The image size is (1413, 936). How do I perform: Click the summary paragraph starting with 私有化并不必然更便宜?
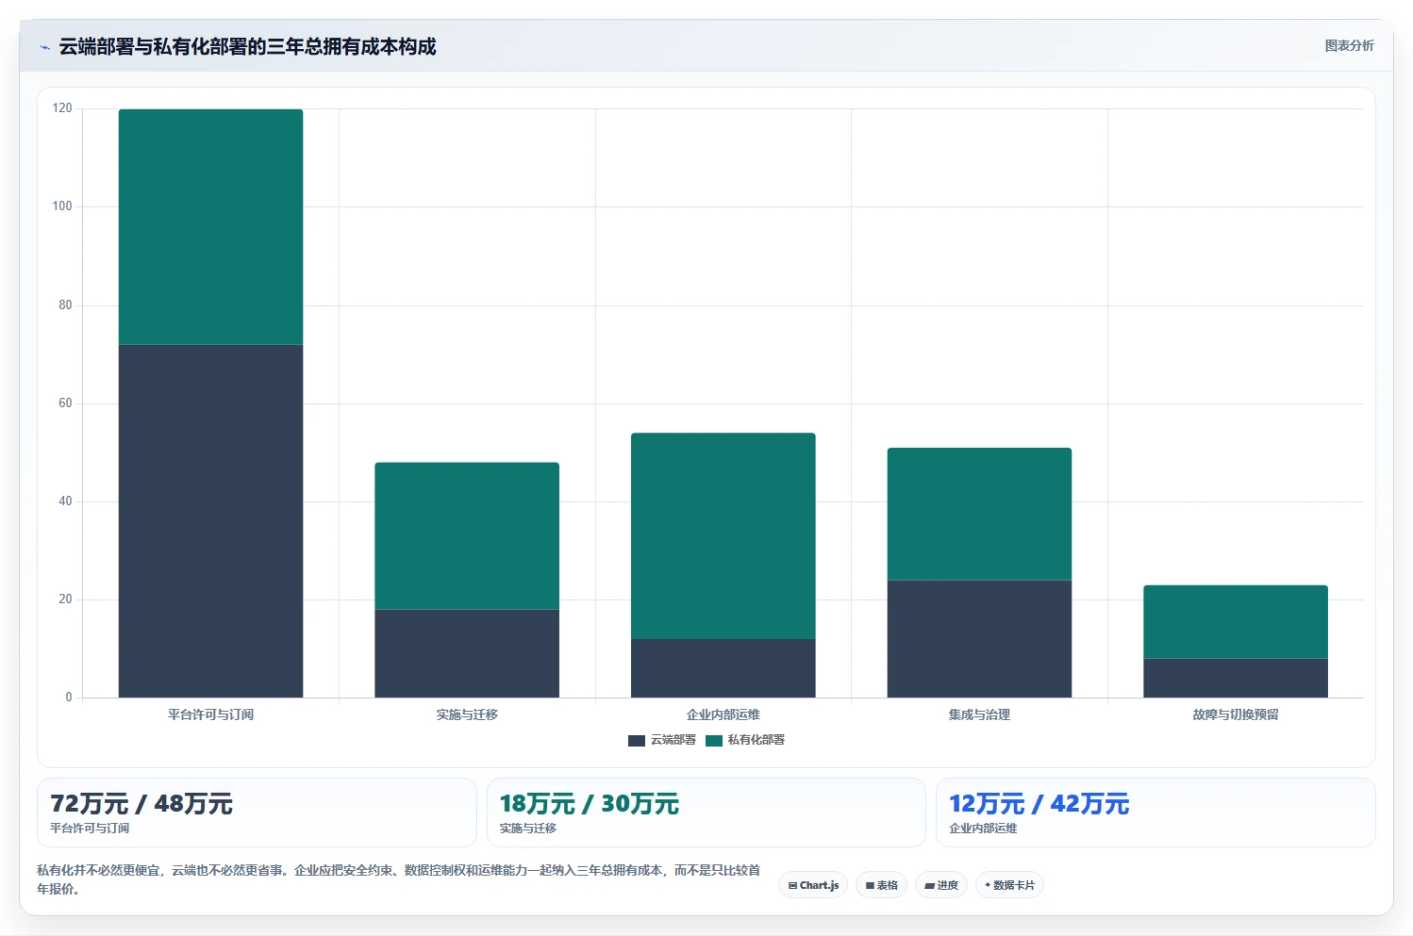(399, 879)
